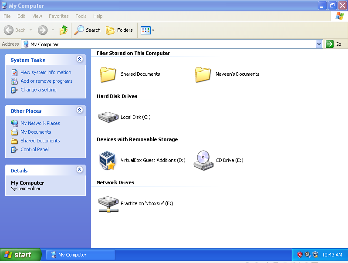Screen dimensions: 348x263
Task: Toggle the Folders pane
Action: 119,30
